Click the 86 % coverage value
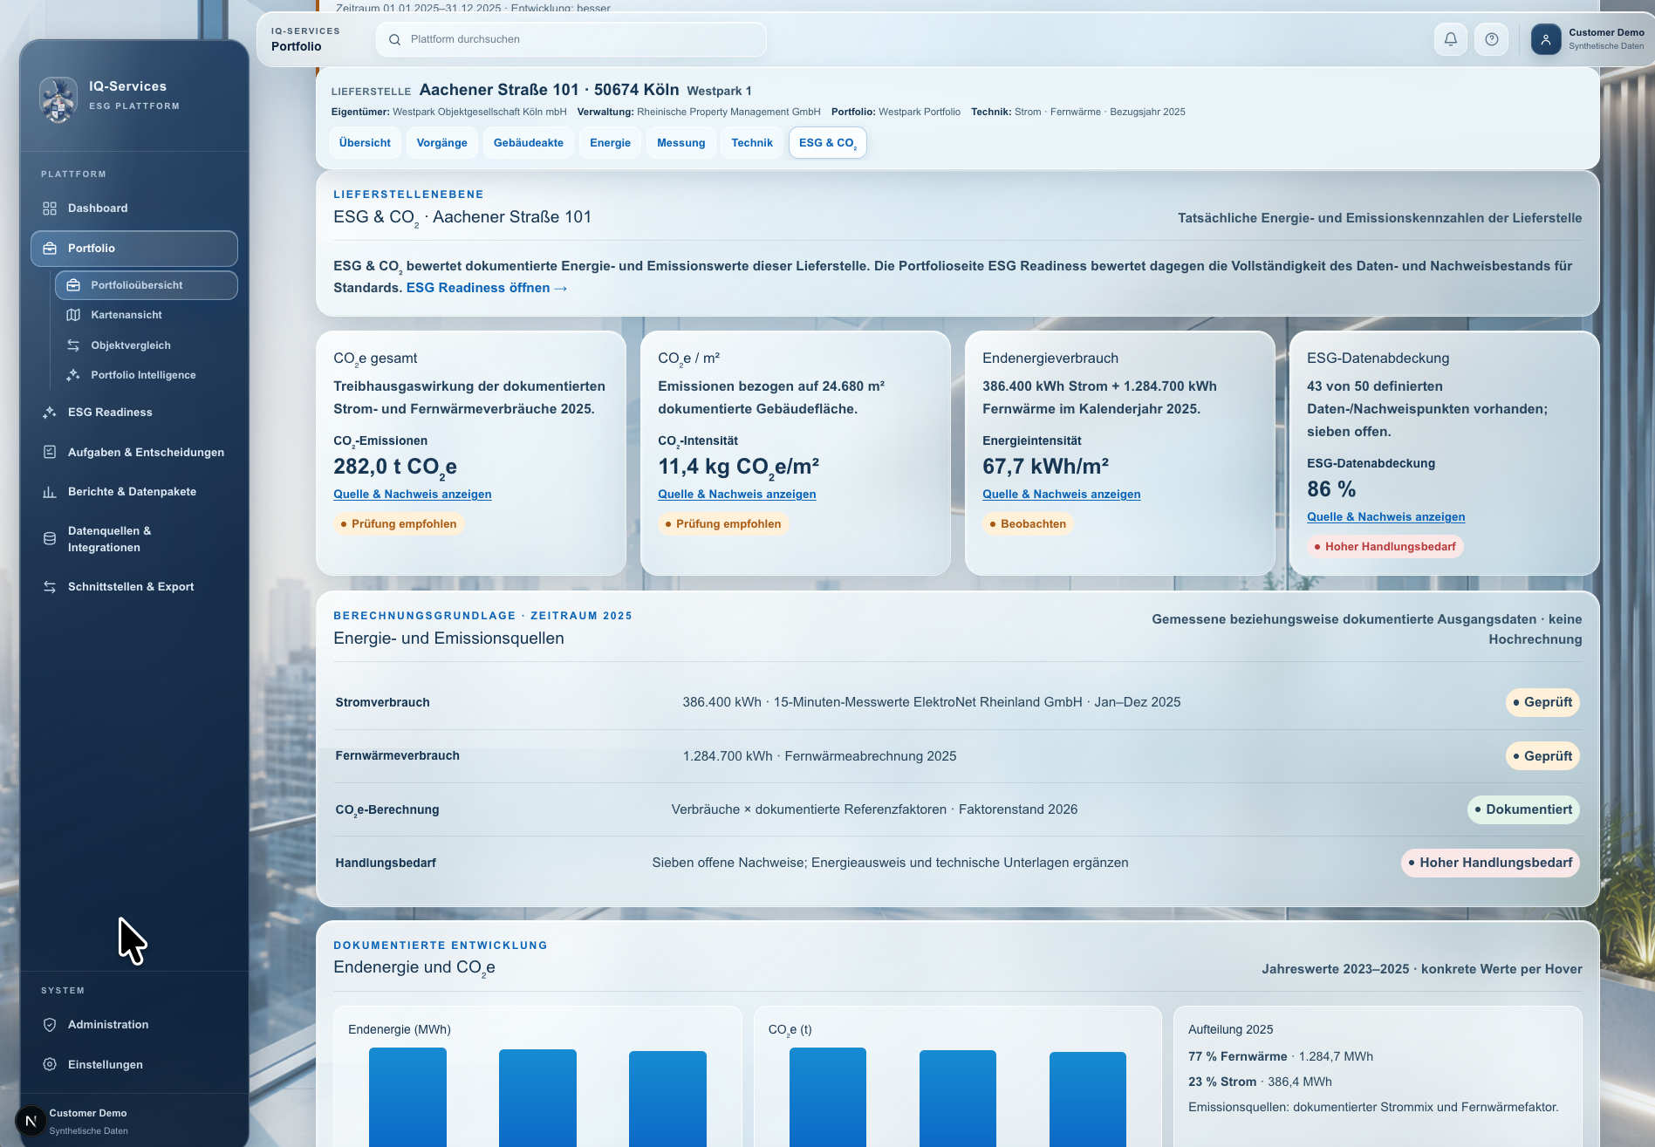Screen dimensions: 1655x1147 click(x=1331, y=489)
